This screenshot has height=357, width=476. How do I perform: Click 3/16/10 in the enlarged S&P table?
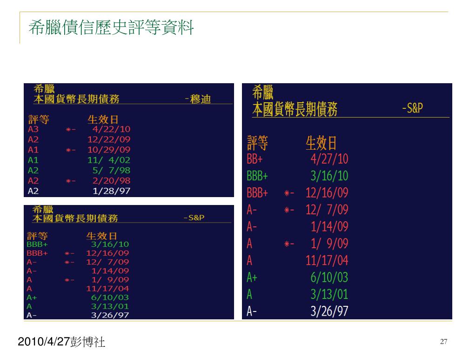329,176
